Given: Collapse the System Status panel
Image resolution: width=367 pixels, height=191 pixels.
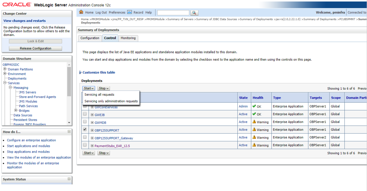Looking at the screenshot, I should 70,179.
